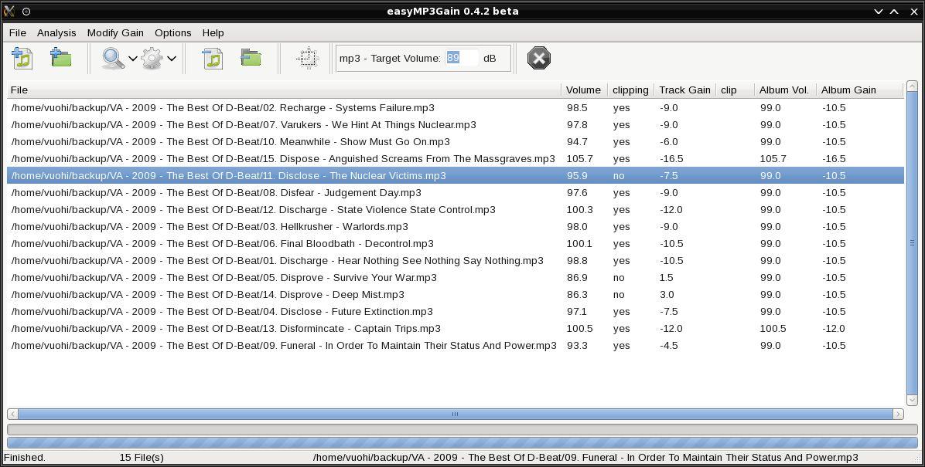Select the 14. Disprove - Deep Mist row
This screenshot has height=467, width=925.
pyautogui.click(x=456, y=294)
